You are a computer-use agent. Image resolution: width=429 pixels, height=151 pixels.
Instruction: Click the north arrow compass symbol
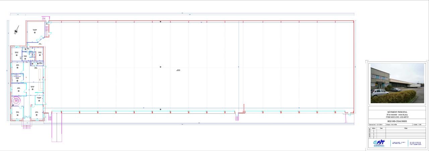tap(16, 31)
